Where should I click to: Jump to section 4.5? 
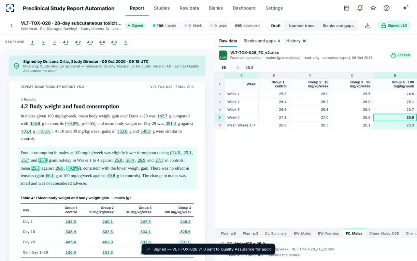coord(114,42)
